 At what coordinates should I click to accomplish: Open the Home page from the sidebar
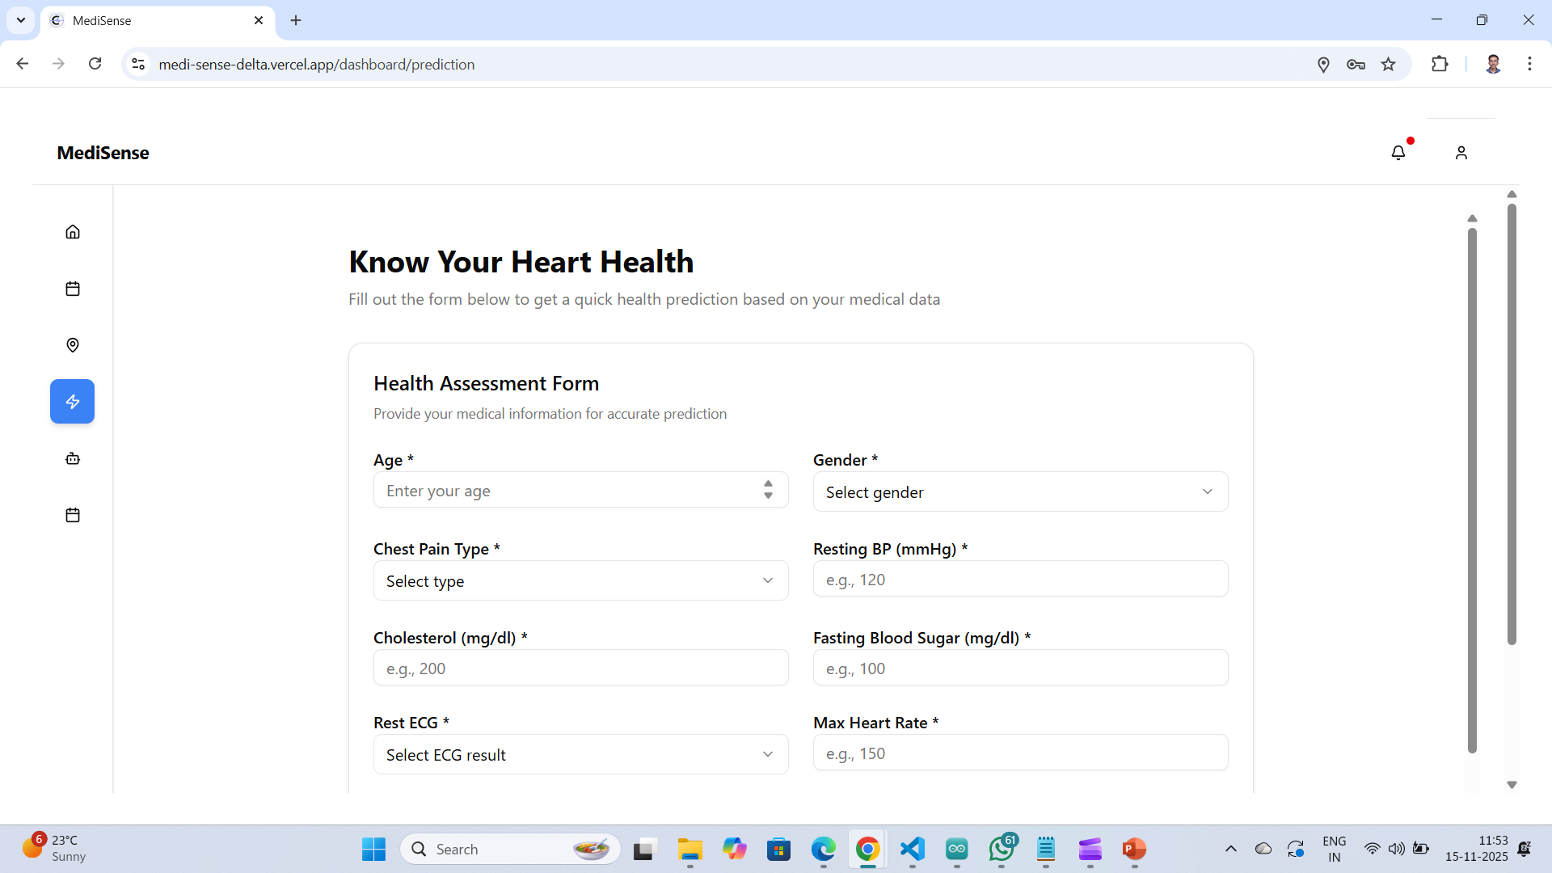[x=72, y=231]
